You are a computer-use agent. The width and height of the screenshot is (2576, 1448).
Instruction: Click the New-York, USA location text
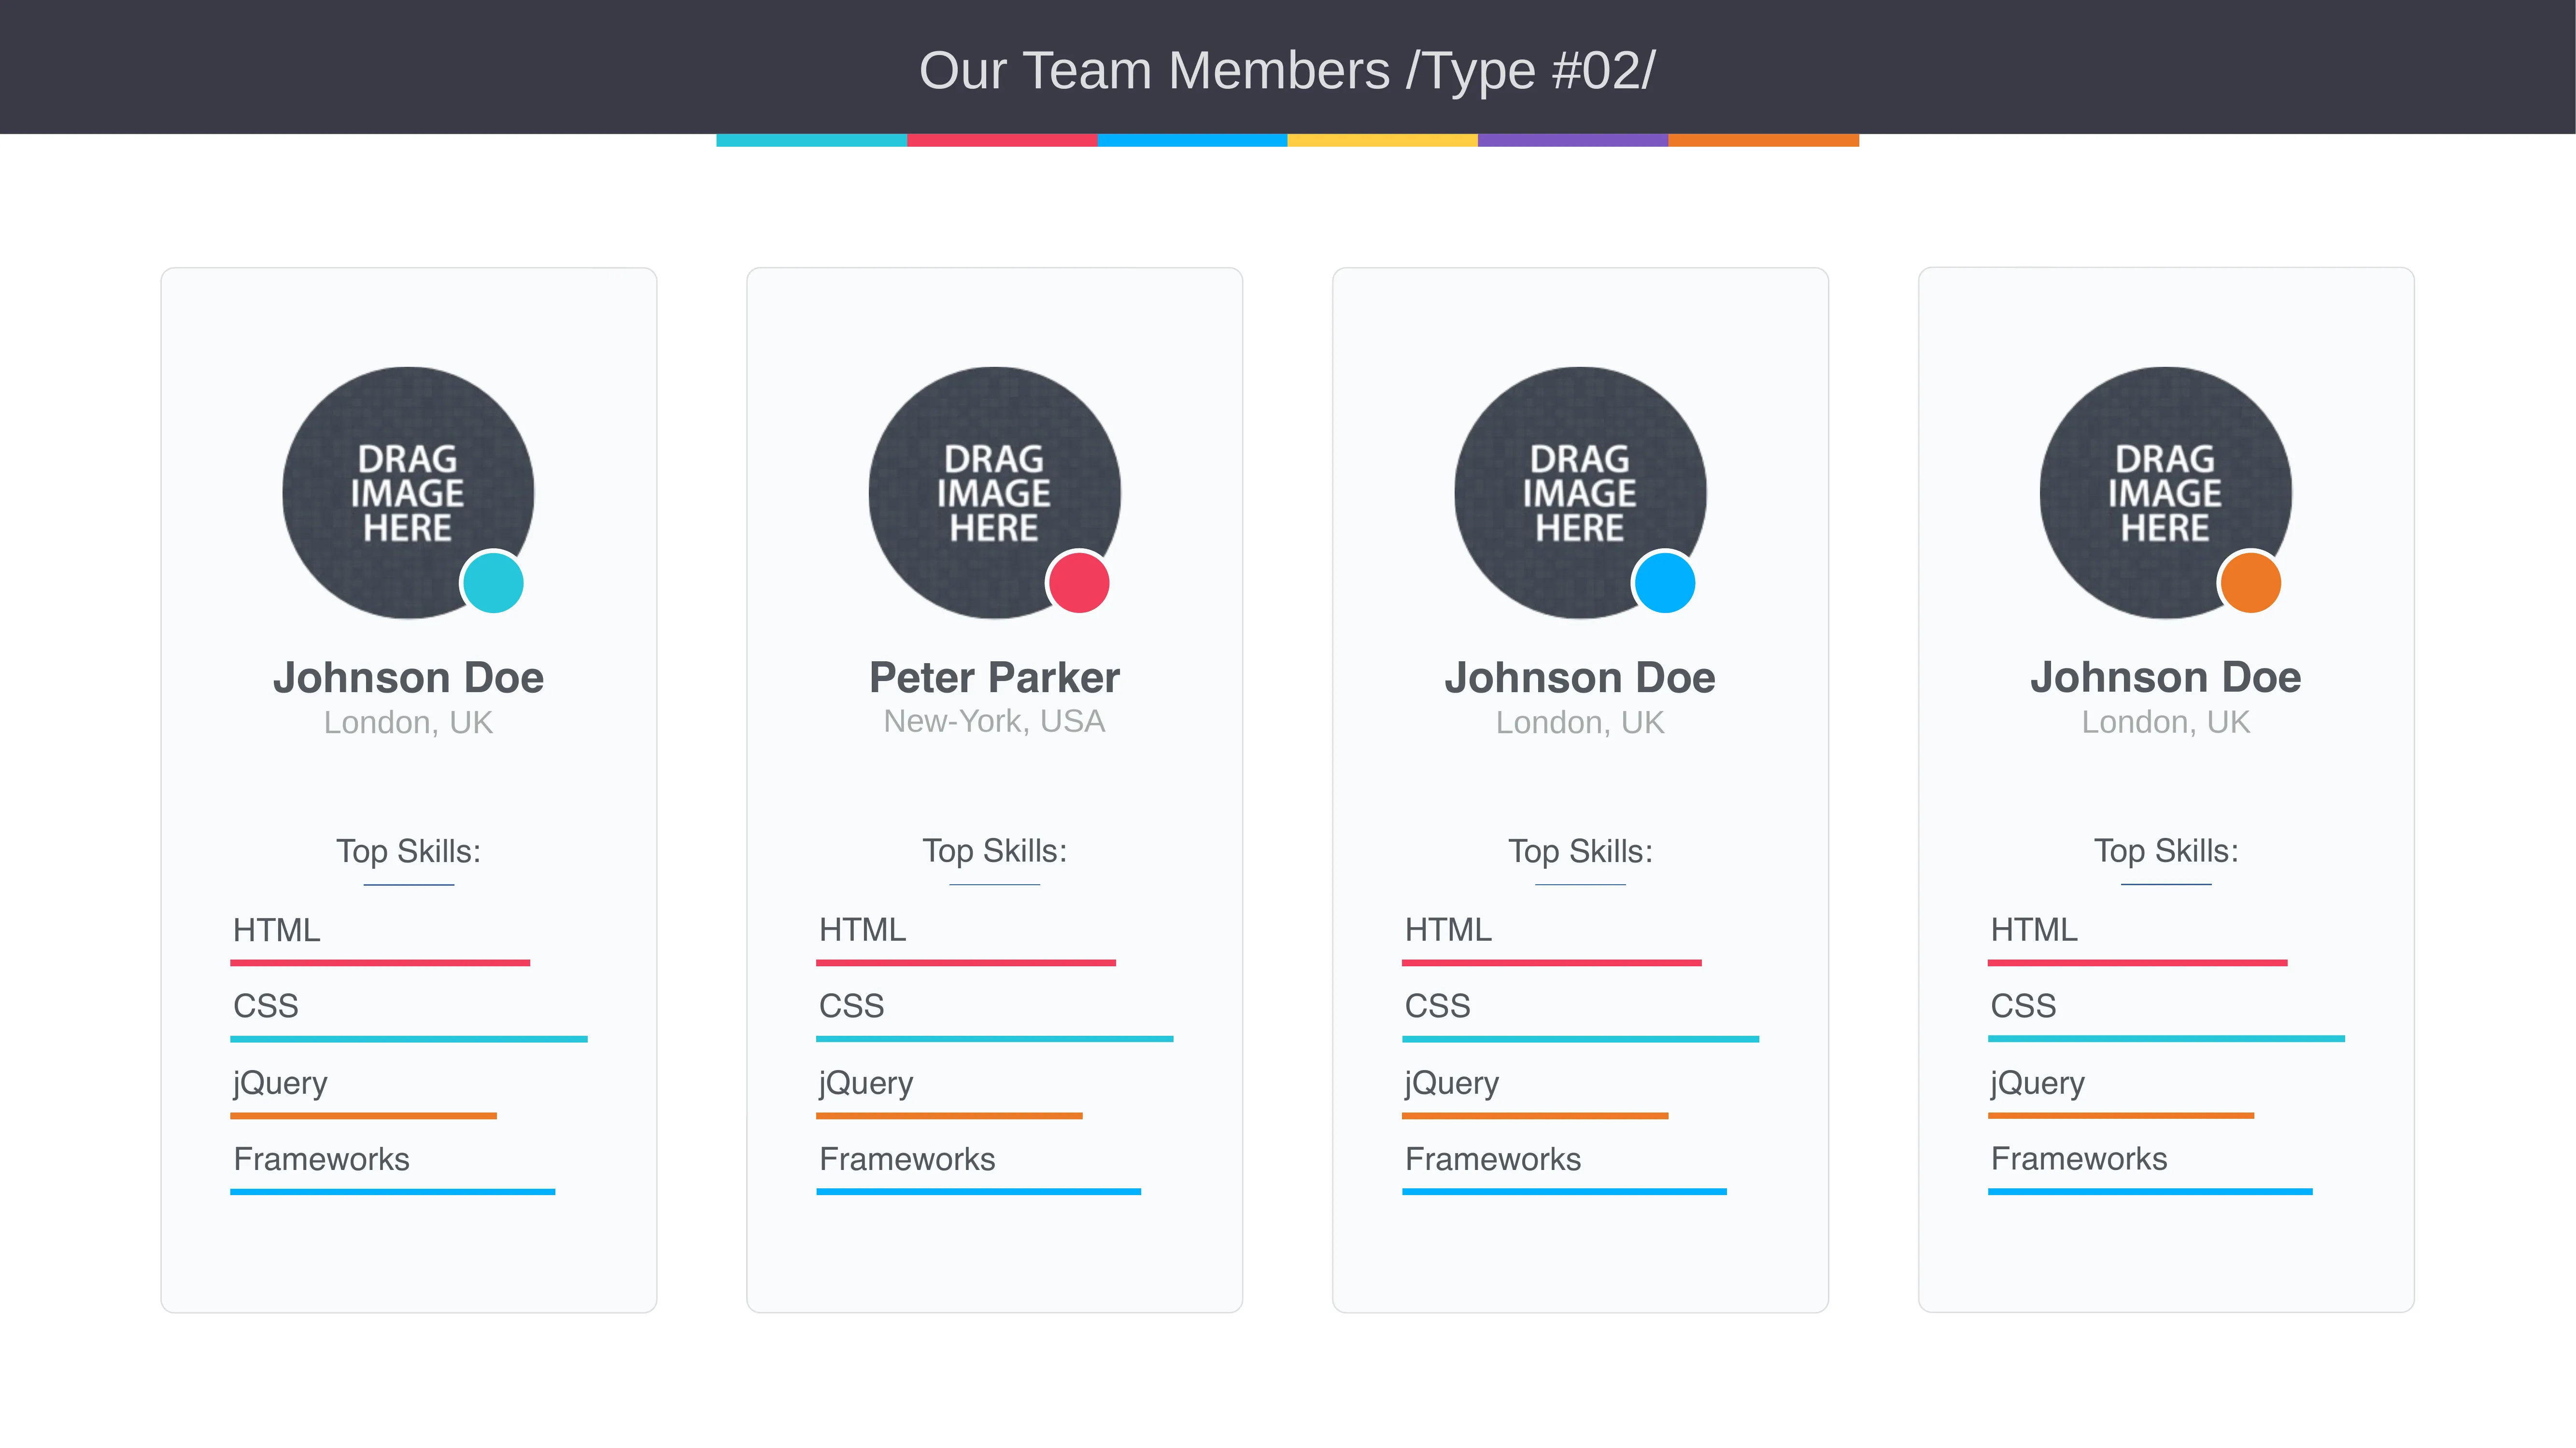click(994, 722)
